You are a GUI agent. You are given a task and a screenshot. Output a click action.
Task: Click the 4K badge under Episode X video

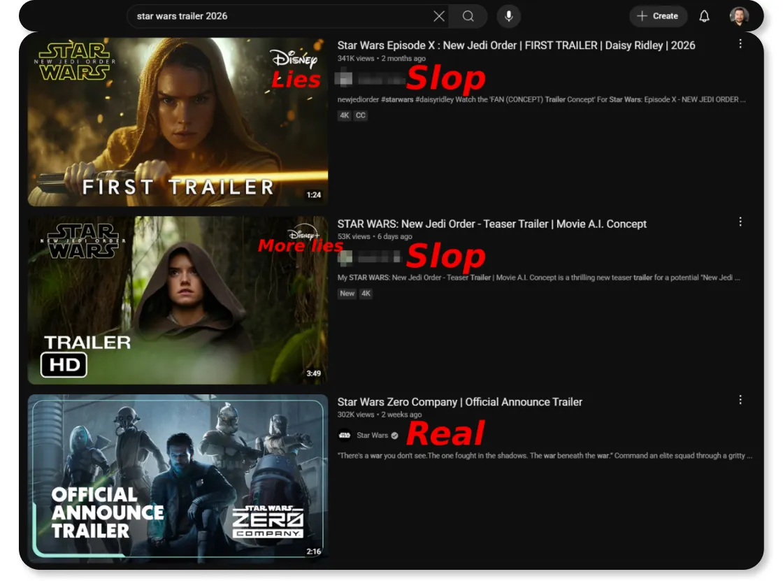[344, 115]
